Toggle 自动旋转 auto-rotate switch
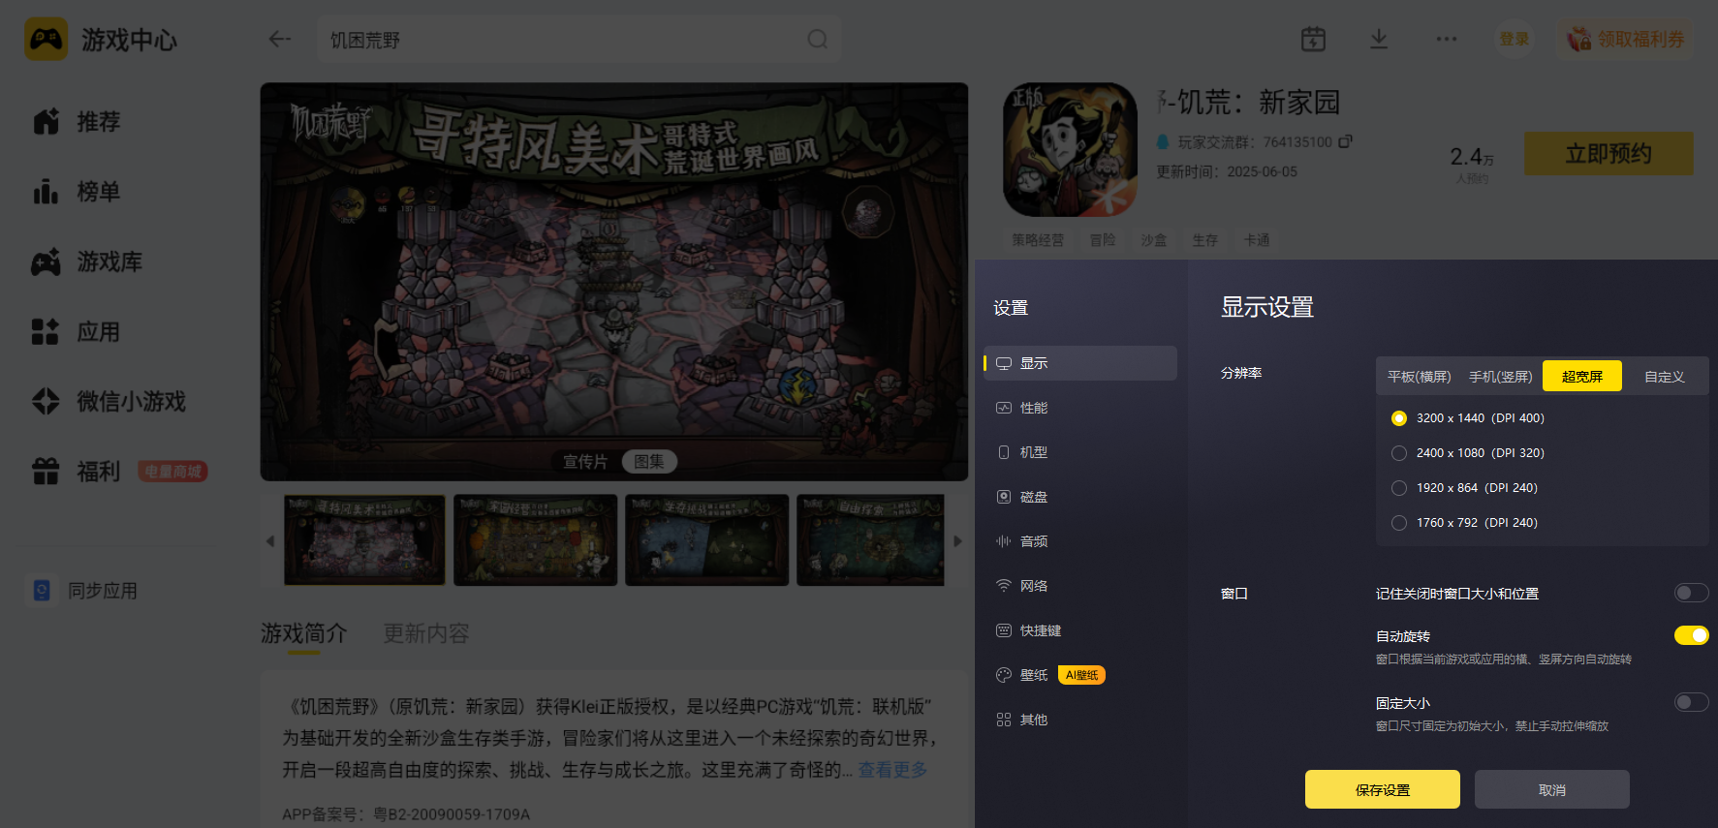The image size is (1718, 828). tap(1691, 635)
